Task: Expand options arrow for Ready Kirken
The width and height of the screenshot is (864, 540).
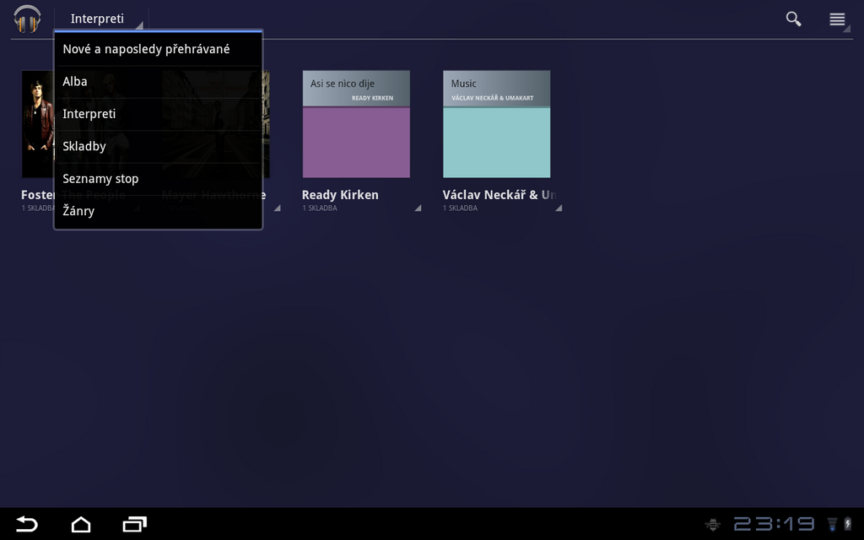Action: pos(417,208)
